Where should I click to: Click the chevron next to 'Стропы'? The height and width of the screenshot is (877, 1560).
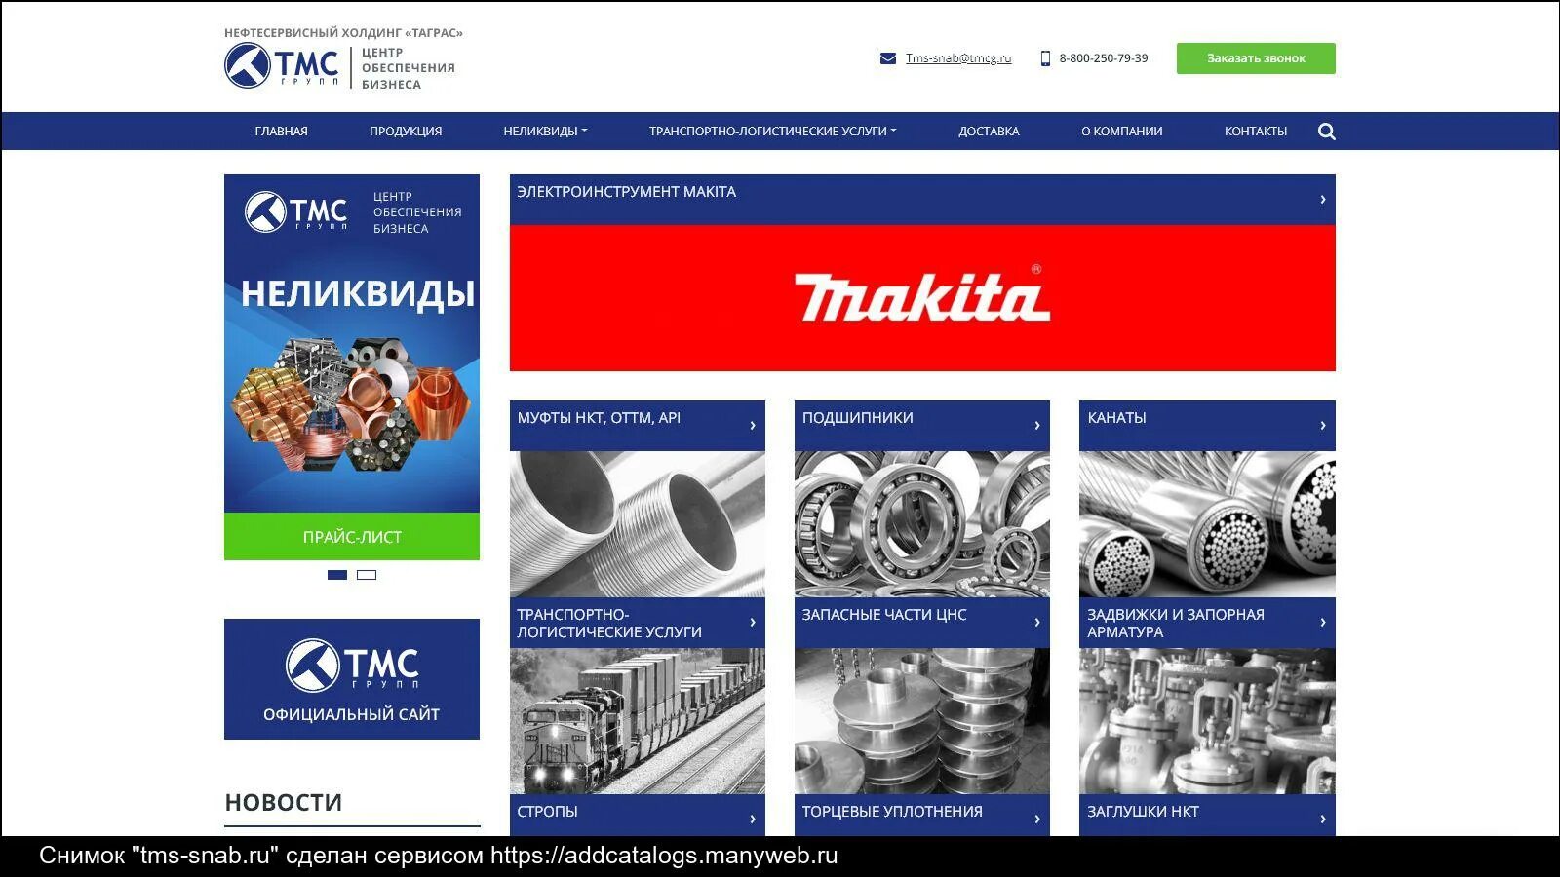point(753,820)
